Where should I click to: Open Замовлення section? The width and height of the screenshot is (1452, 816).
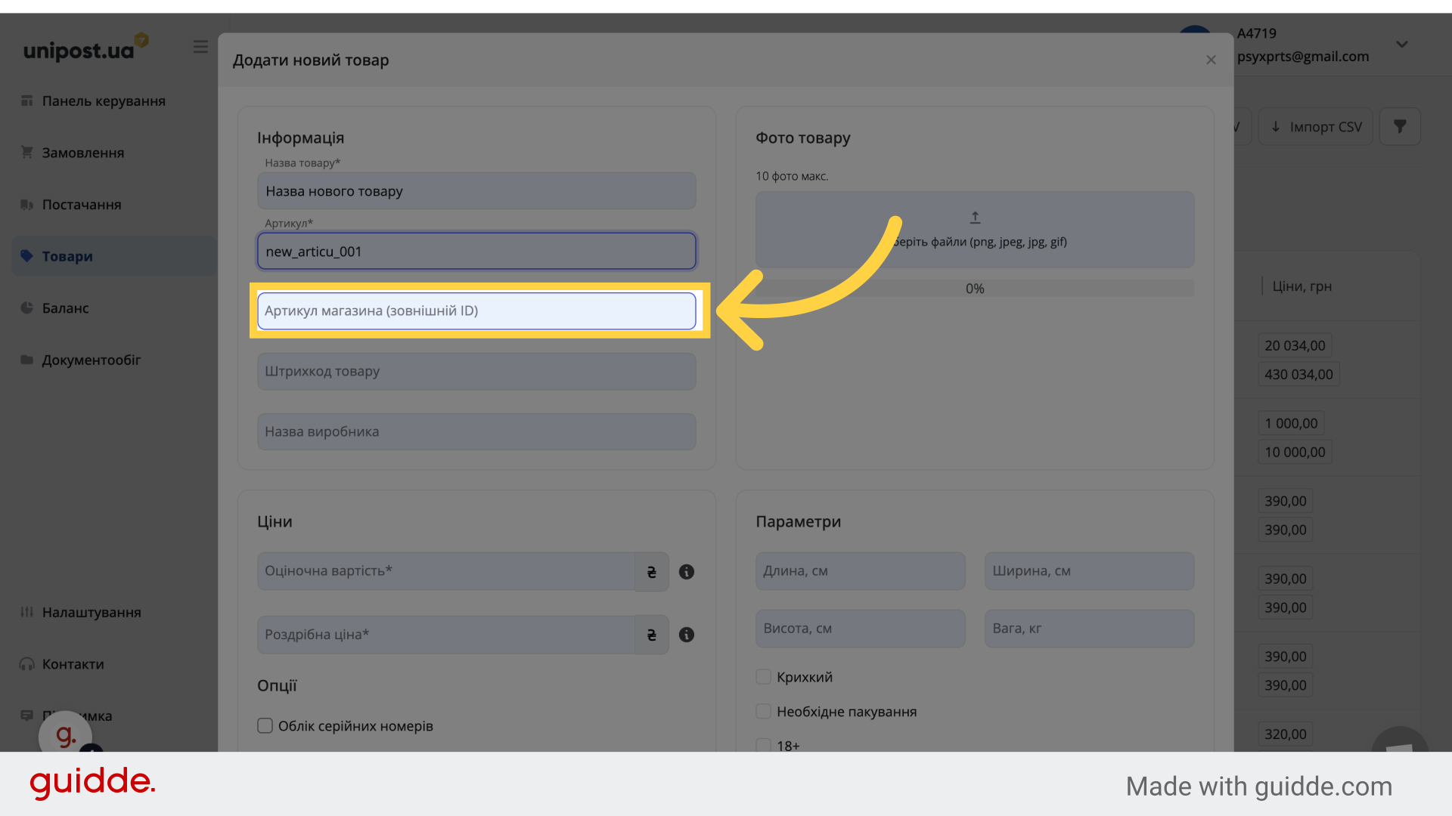tap(83, 153)
